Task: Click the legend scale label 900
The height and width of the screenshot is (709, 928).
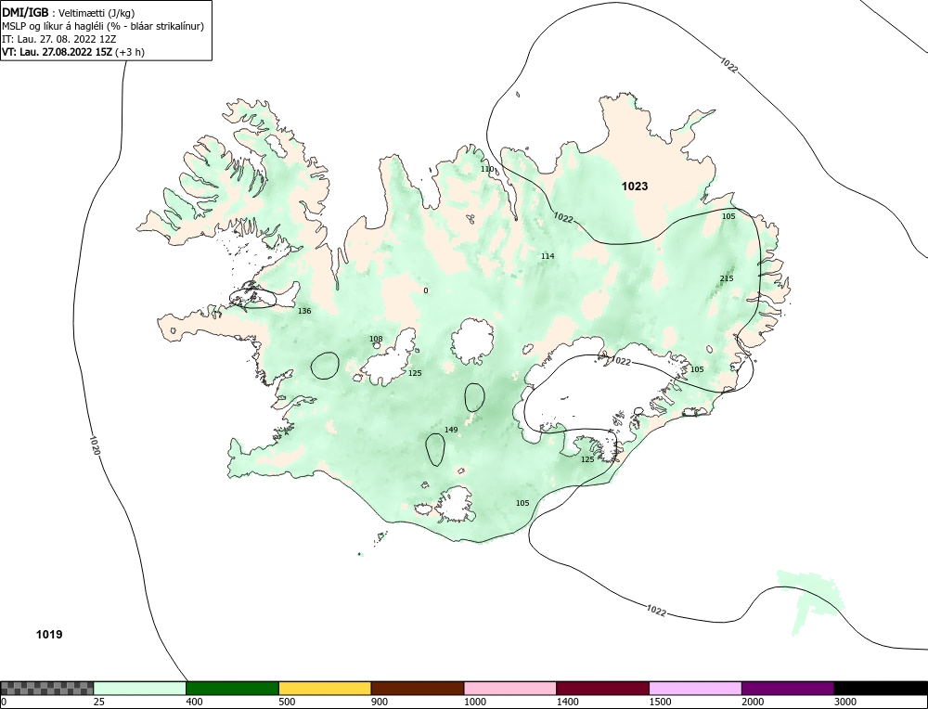Action: (x=380, y=702)
